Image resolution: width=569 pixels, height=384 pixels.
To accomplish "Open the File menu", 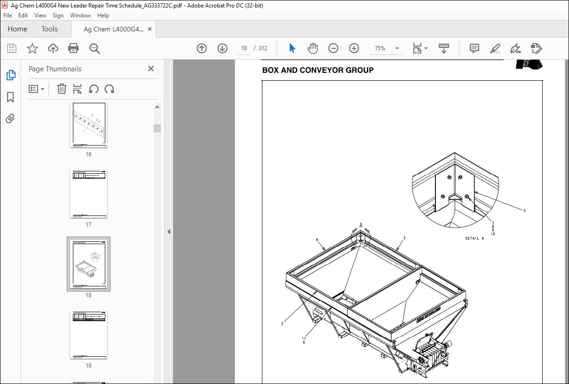I will pos(8,15).
